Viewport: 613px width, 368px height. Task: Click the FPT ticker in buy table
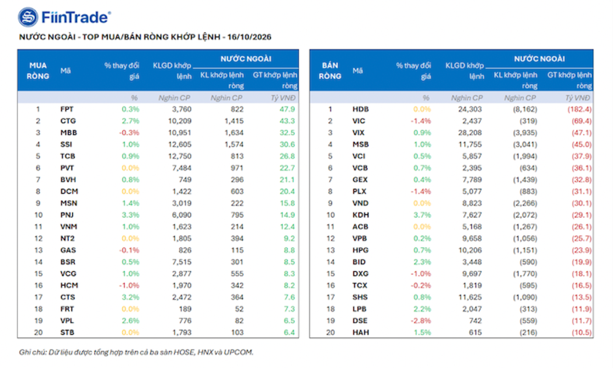67,109
